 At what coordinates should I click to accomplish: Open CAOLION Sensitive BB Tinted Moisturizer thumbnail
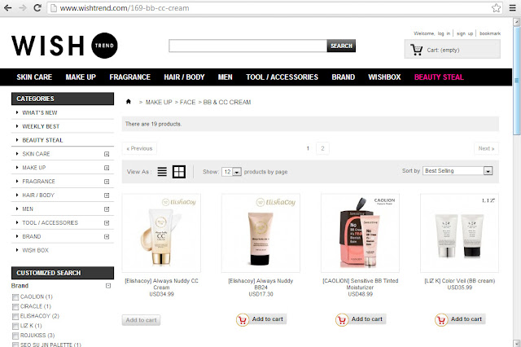click(360, 233)
